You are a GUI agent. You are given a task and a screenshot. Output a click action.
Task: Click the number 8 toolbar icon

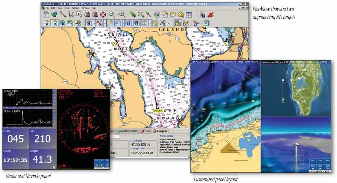click(x=88, y=24)
